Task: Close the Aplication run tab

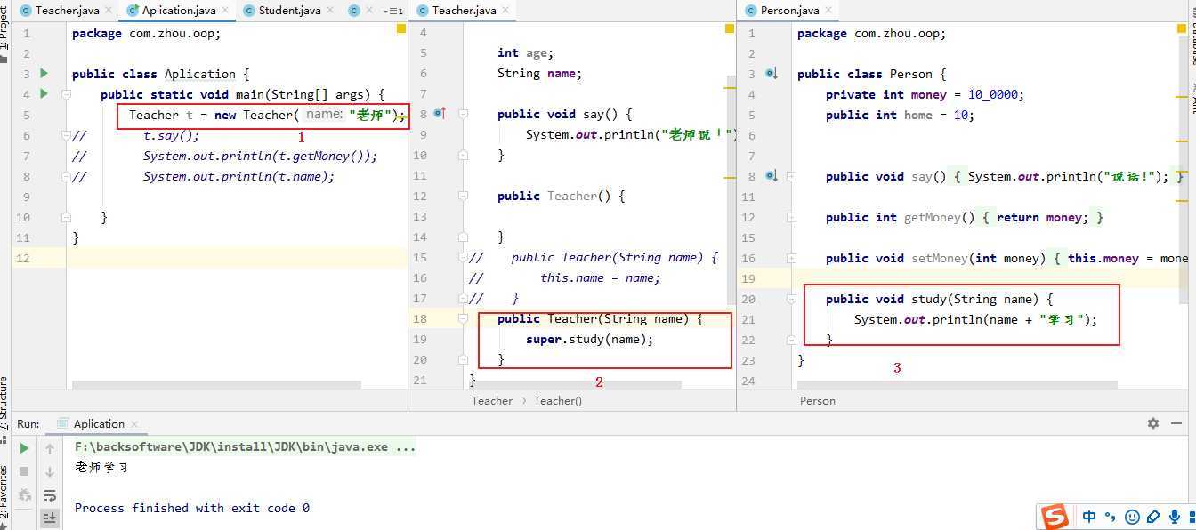Action: pyautogui.click(x=133, y=424)
